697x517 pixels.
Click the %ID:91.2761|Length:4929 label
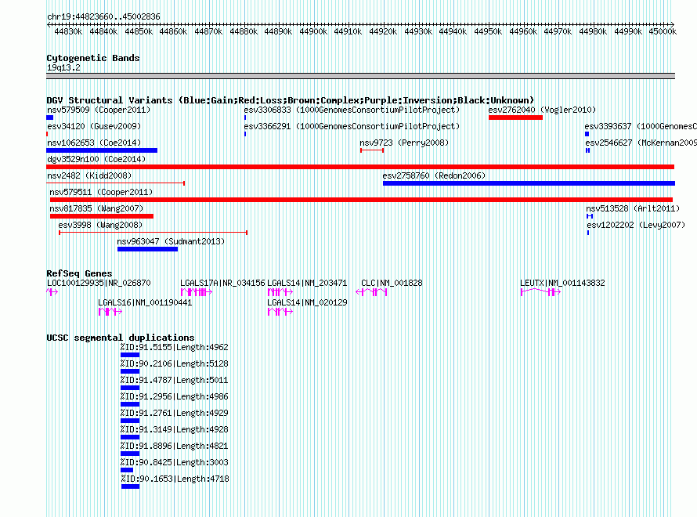[174, 413]
